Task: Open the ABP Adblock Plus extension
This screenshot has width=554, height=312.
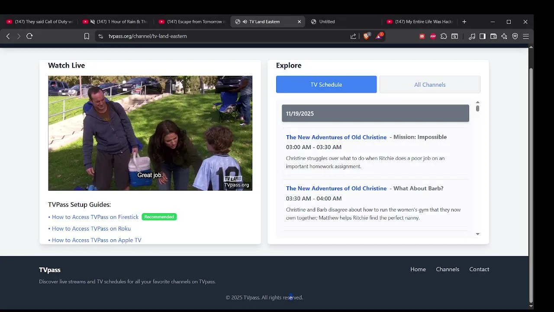Action: tap(433, 36)
